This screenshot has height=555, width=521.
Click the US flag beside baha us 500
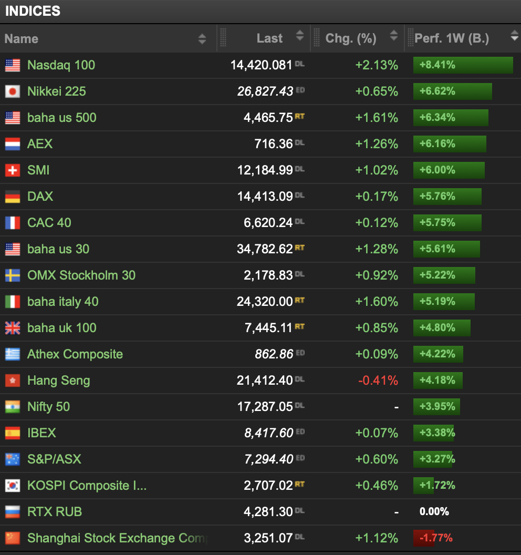coord(13,118)
